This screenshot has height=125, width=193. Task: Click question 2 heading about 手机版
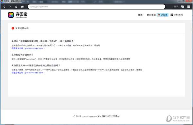coord(23,55)
